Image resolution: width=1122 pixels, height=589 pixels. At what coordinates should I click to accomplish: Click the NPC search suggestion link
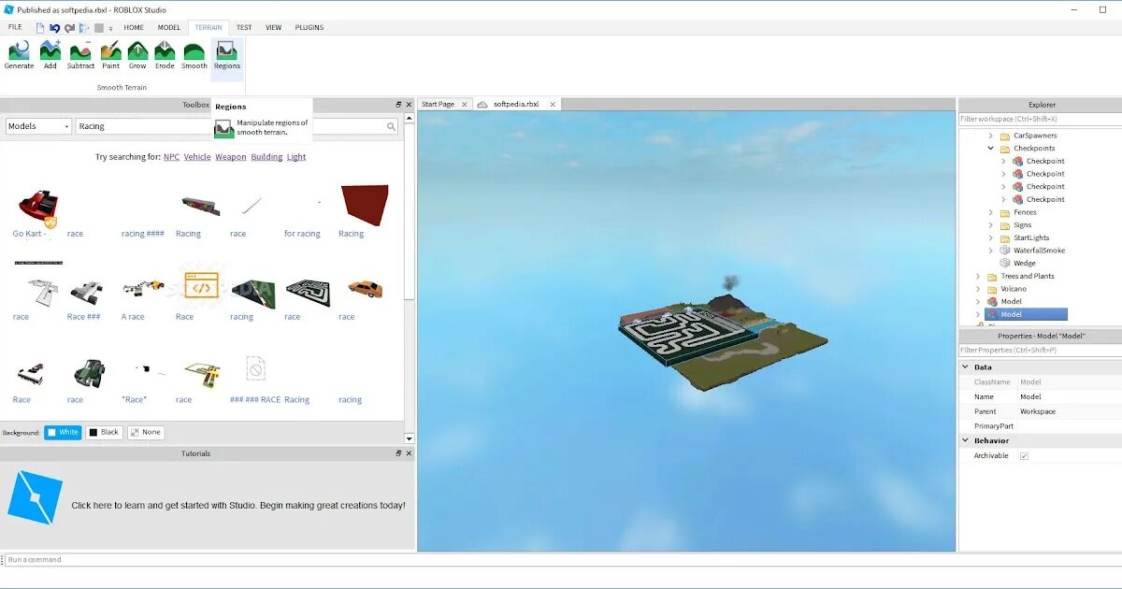point(171,157)
